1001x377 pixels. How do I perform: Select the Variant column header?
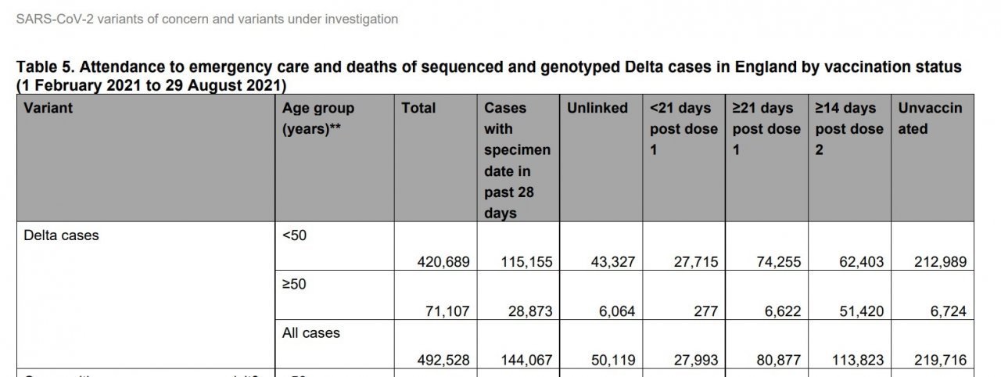tap(48, 108)
